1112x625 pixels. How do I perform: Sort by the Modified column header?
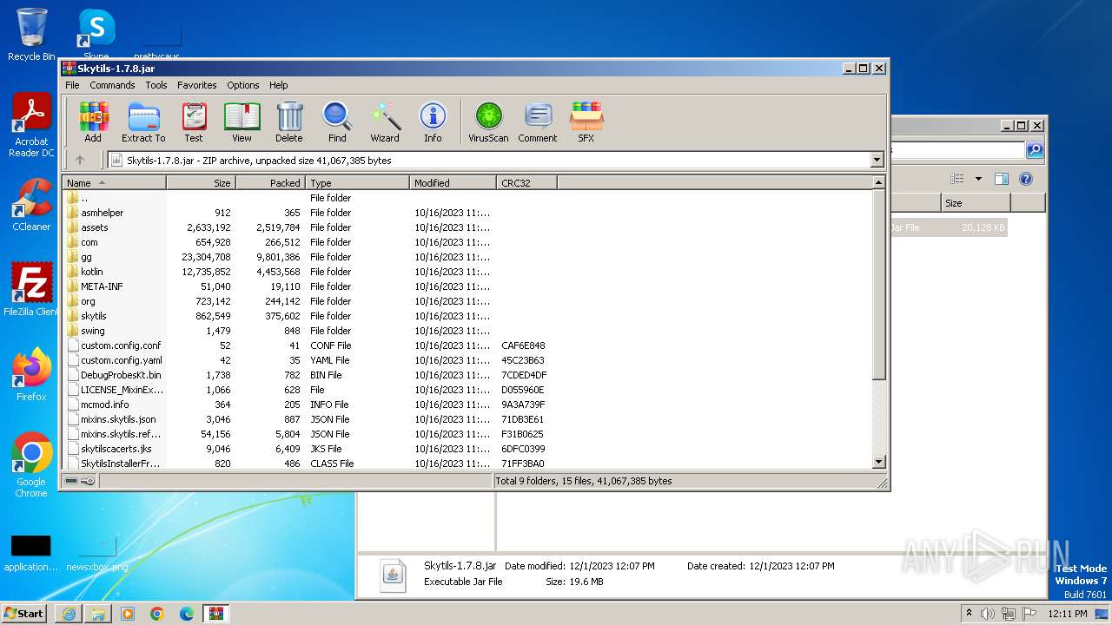coord(453,183)
